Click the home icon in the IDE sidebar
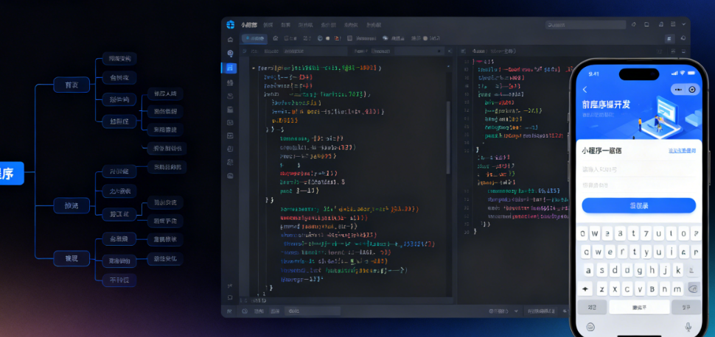715x337 pixels. (231, 39)
